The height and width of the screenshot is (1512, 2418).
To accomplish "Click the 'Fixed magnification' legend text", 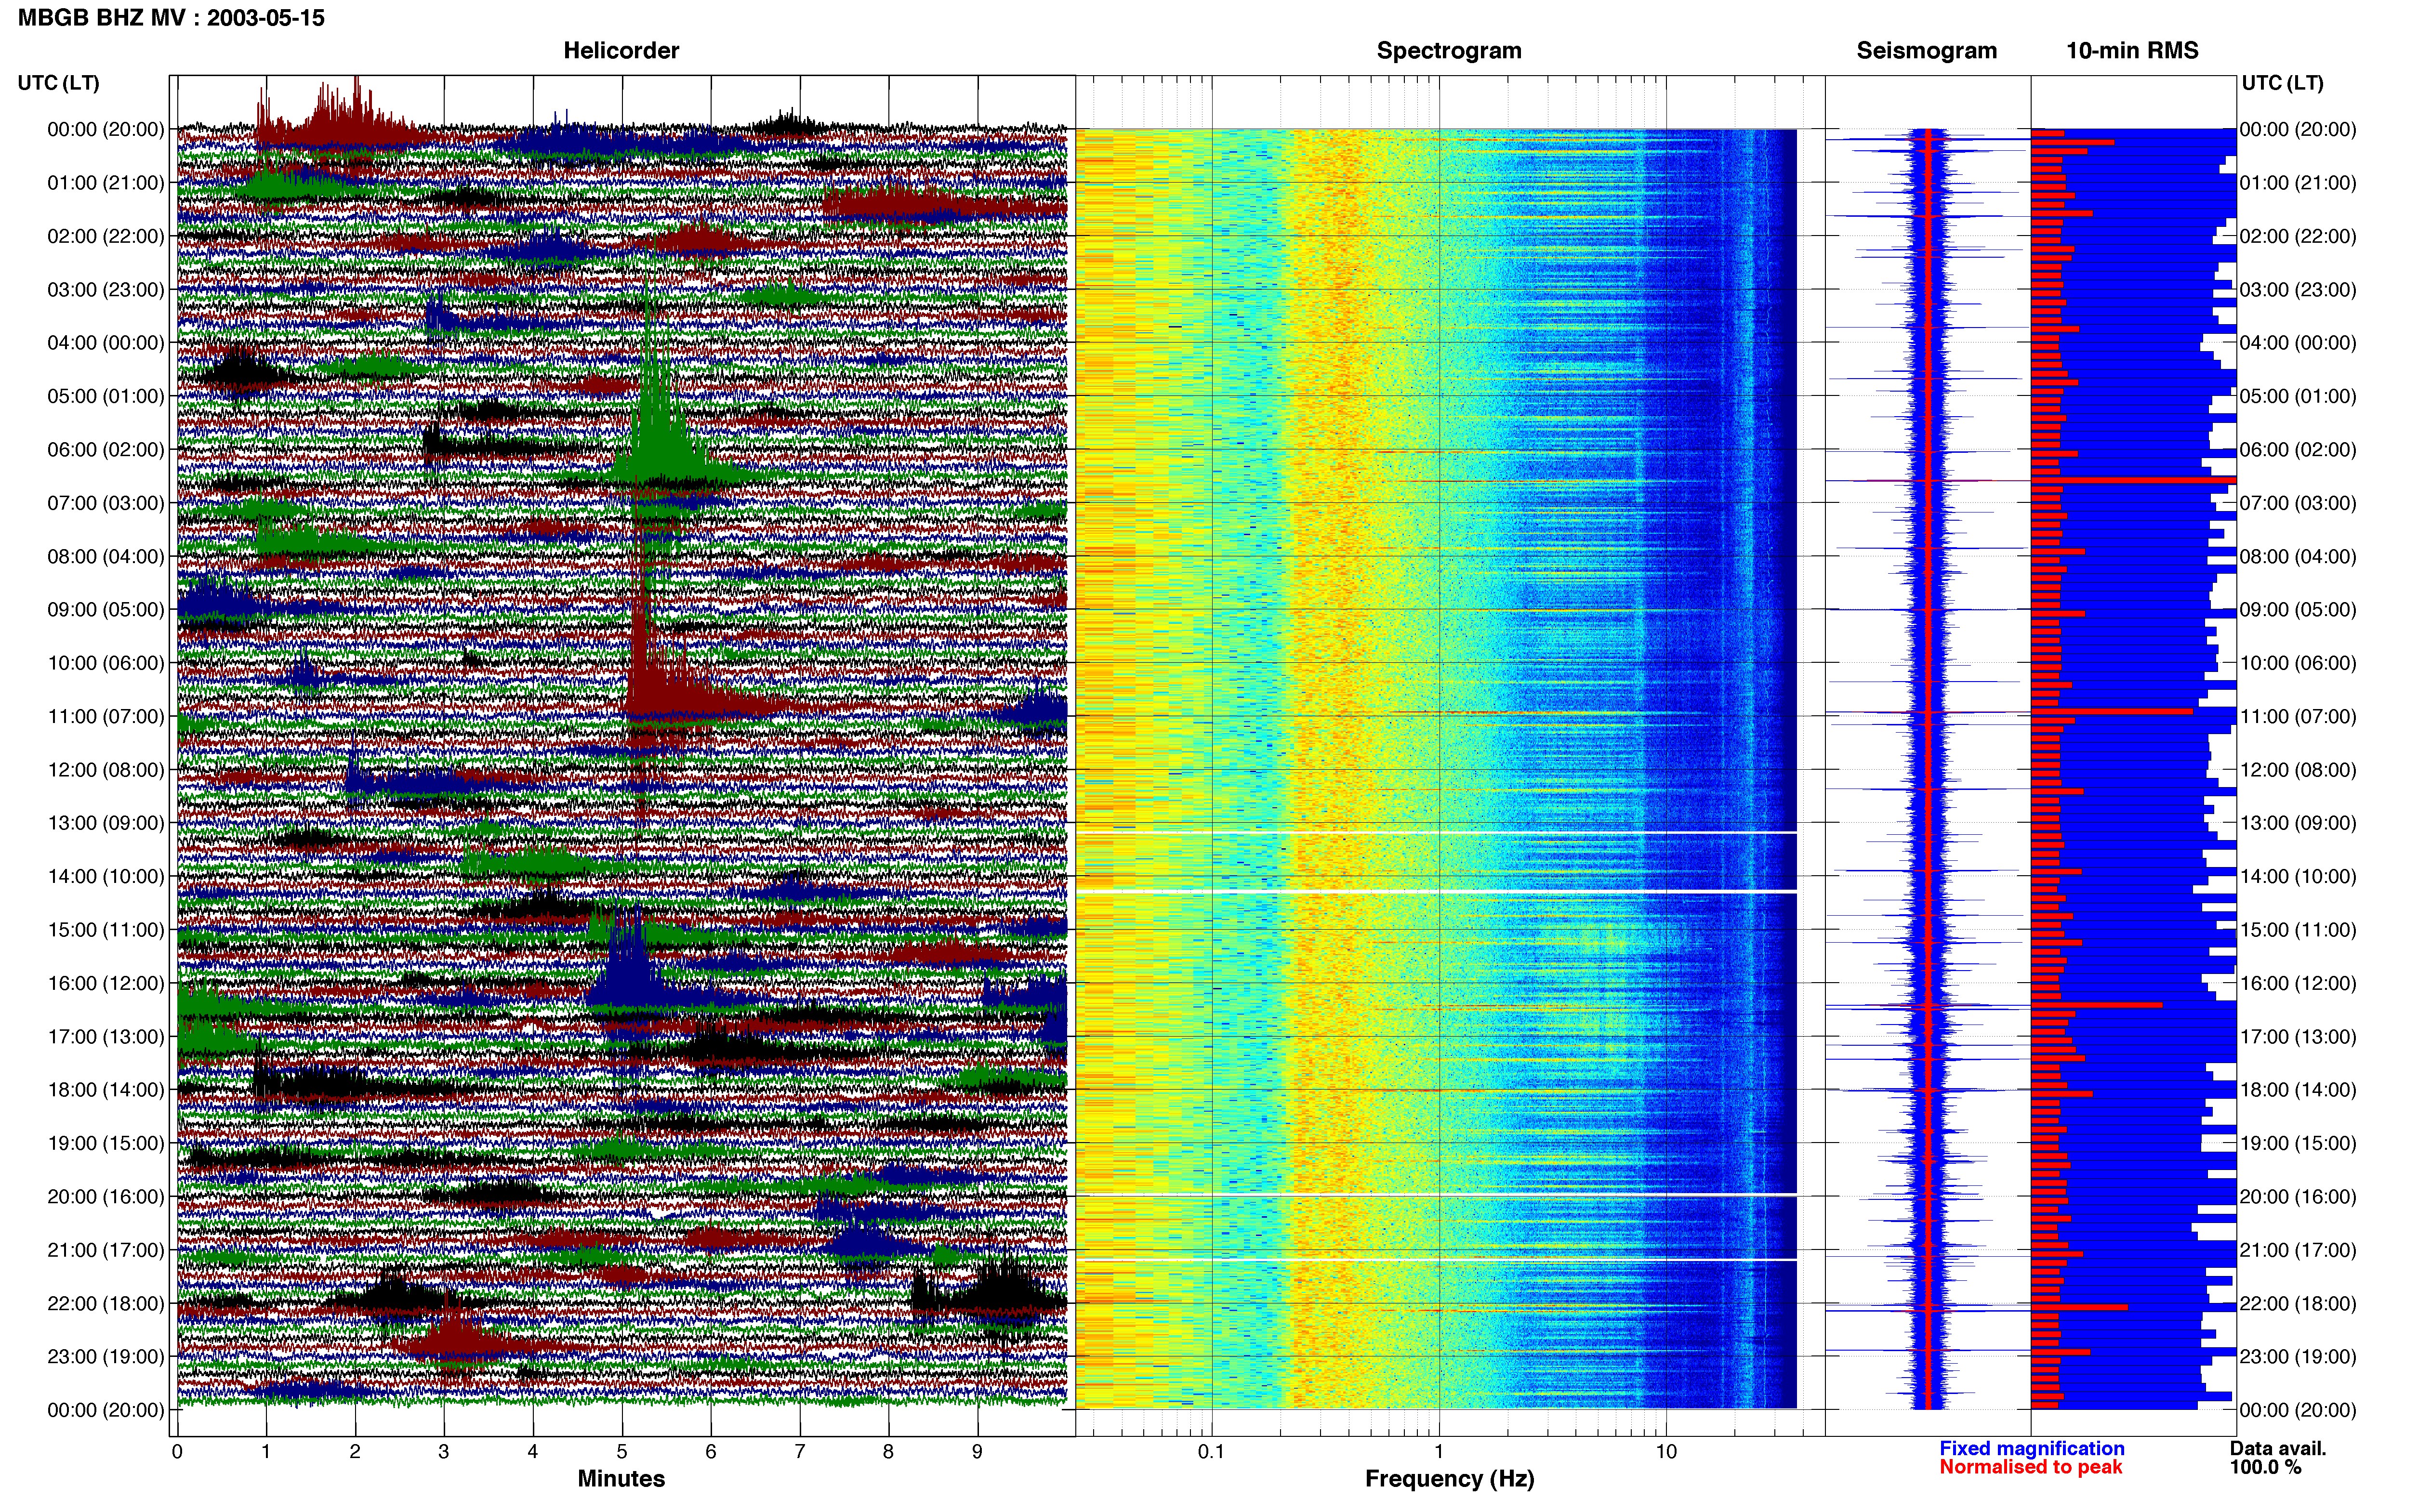I will coord(2032,1449).
